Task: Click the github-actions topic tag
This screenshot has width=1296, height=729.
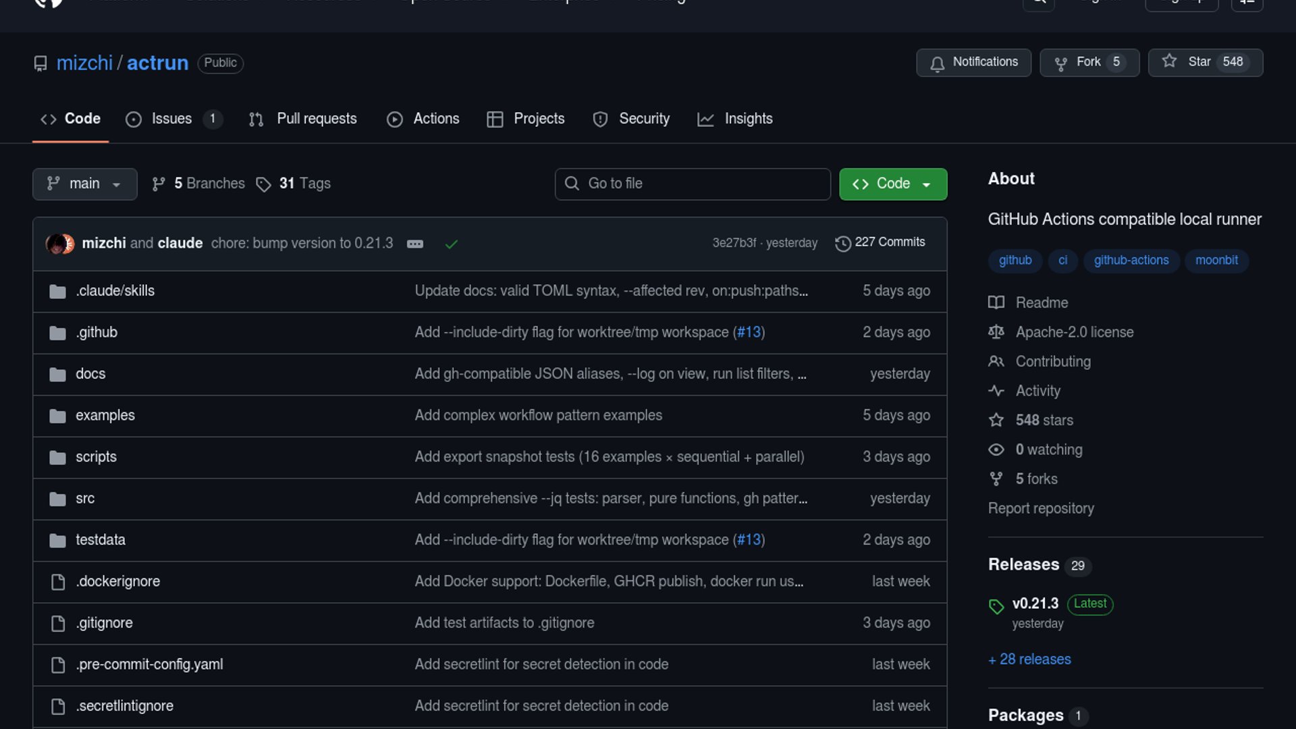Action: coord(1131,261)
